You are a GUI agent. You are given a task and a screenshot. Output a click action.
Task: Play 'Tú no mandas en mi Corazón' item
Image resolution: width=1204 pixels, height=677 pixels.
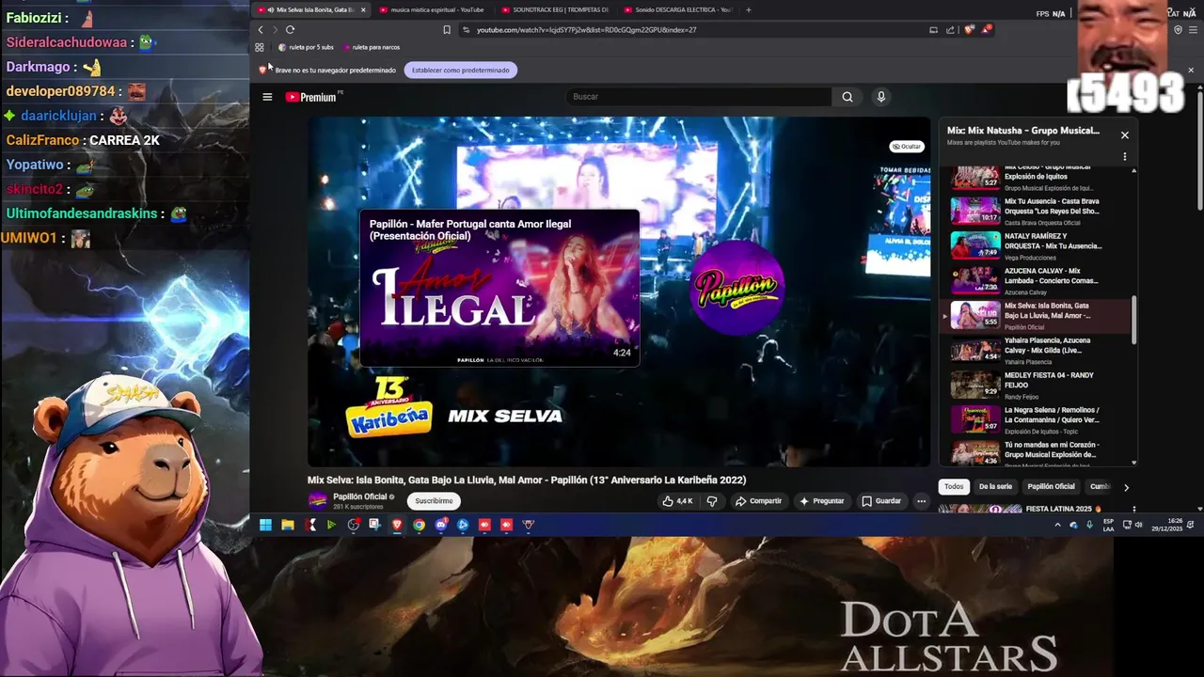1035,452
